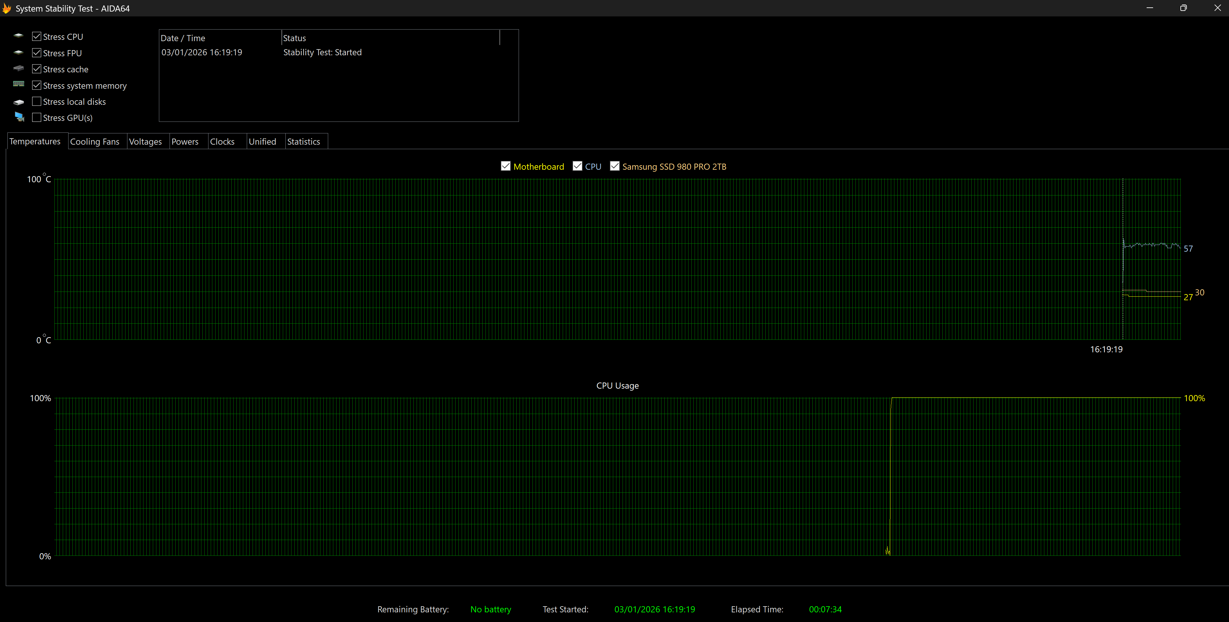The image size is (1229, 622).
Task: Click the monitor icon beside Stress GPU(s)
Action: 20,117
